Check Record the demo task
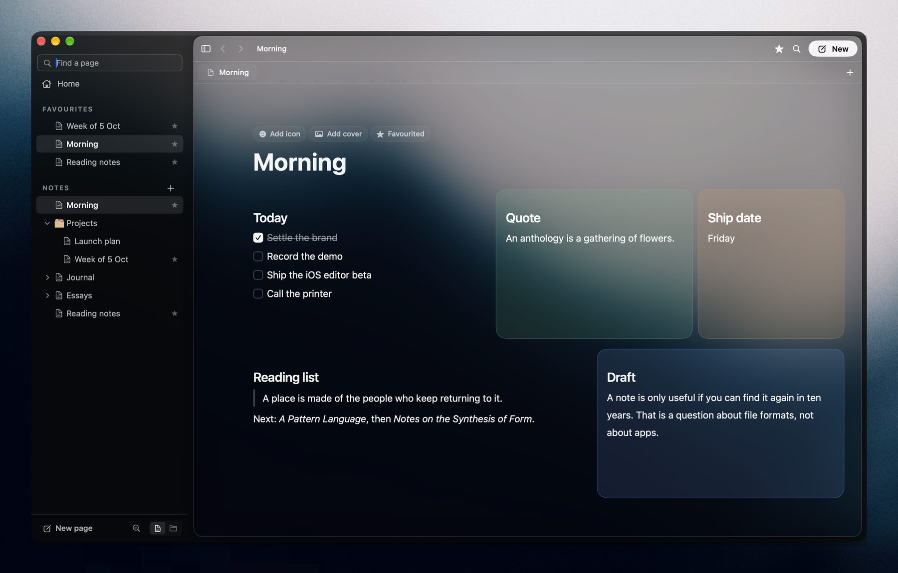This screenshot has height=573, width=898. [x=258, y=257]
